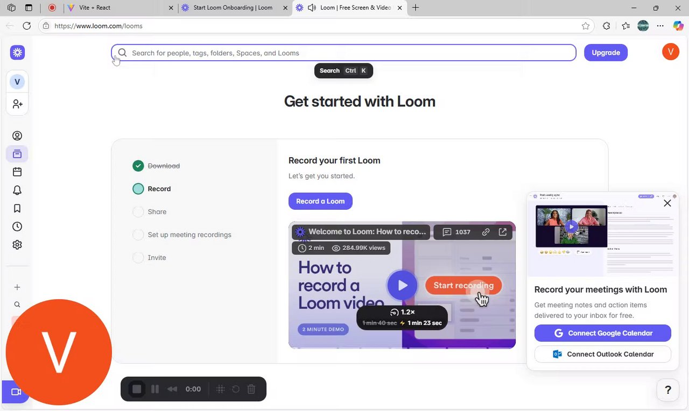The width and height of the screenshot is (689, 411).
Task: Open the calendar meetings icon in sidebar
Action: point(17,172)
